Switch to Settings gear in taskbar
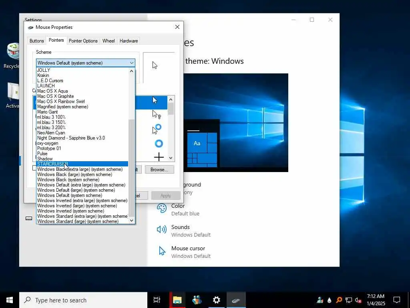The image size is (410, 308). click(x=217, y=300)
